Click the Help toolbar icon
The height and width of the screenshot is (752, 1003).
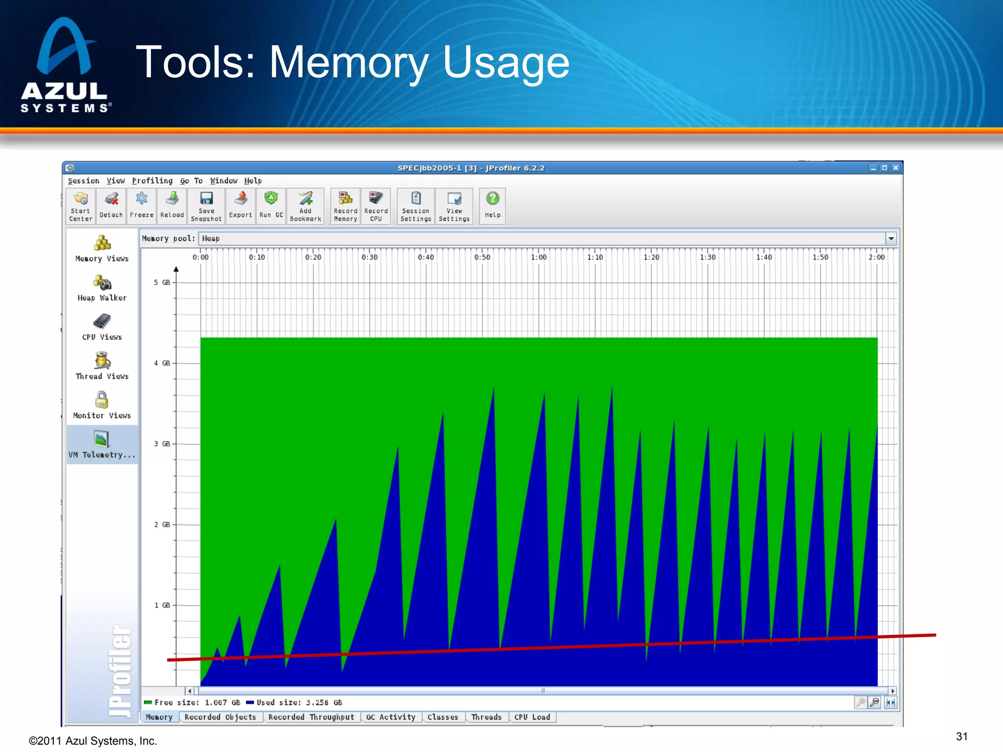pyautogui.click(x=493, y=206)
